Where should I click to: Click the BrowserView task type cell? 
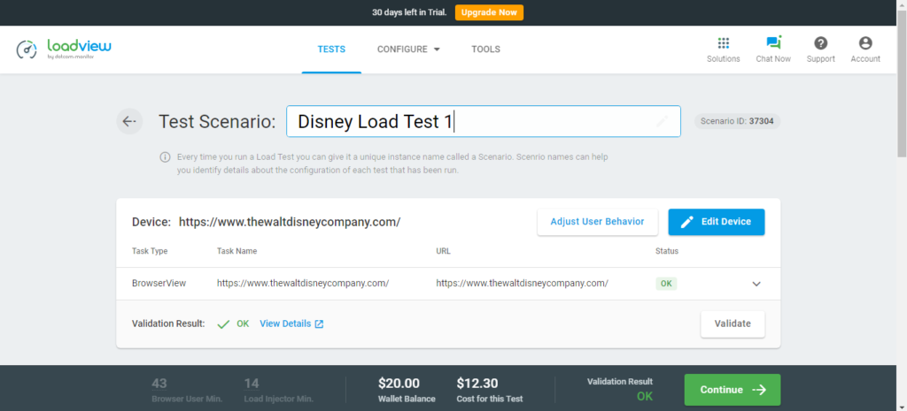159,284
